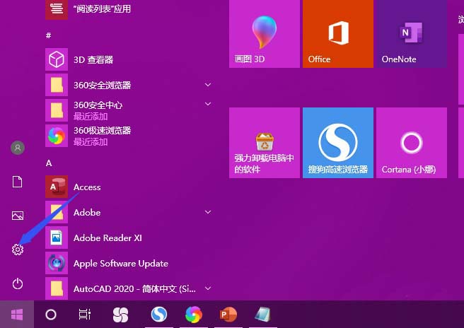Open Task View on taskbar
Image resolution: width=464 pixels, height=328 pixels.
pyautogui.click(x=85, y=315)
